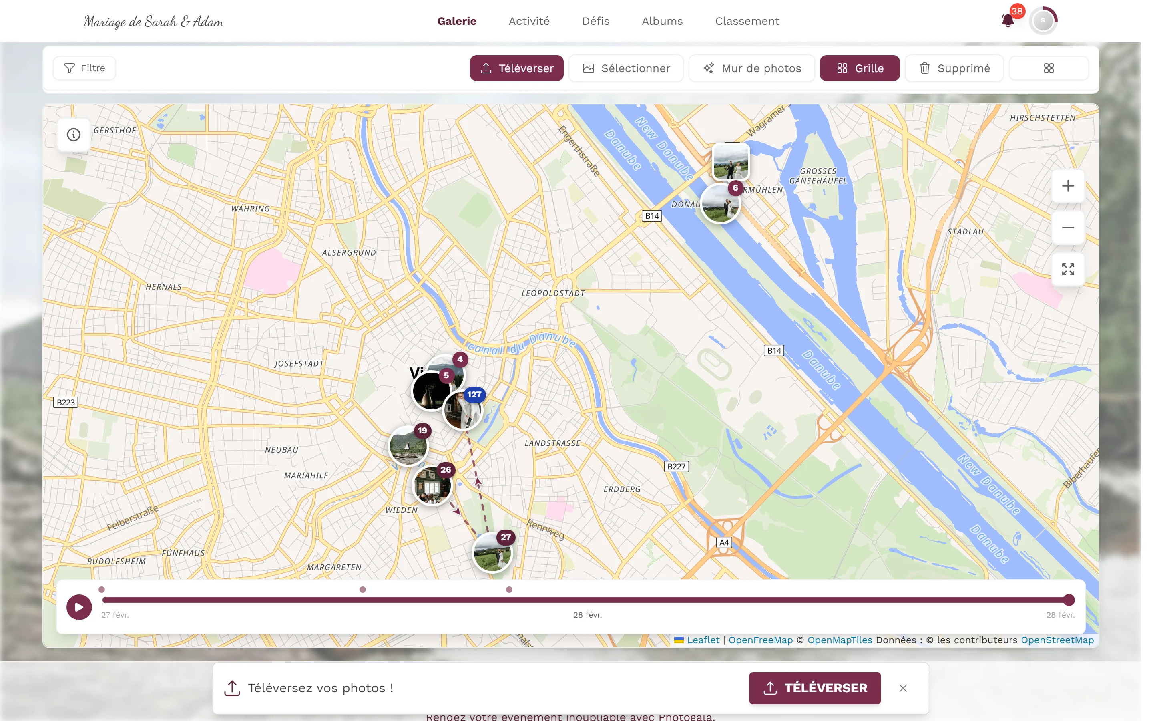Open the OpenStreetMap contributors link
1153x721 pixels.
coord(1057,640)
